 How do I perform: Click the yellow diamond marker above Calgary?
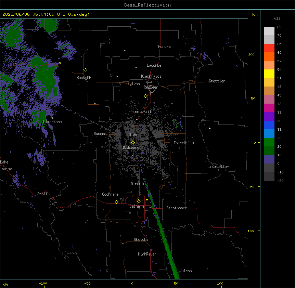click(x=139, y=201)
